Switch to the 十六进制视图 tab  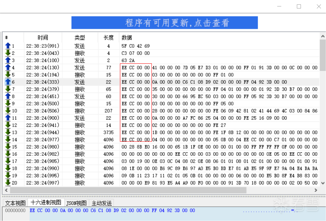point(46,202)
